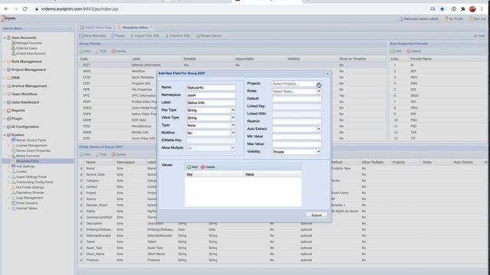The width and height of the screenshot is (490, 275).
Task: Go back in the browser
Action: [6, 9]
